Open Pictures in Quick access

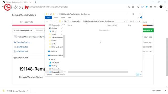[54, 28]
